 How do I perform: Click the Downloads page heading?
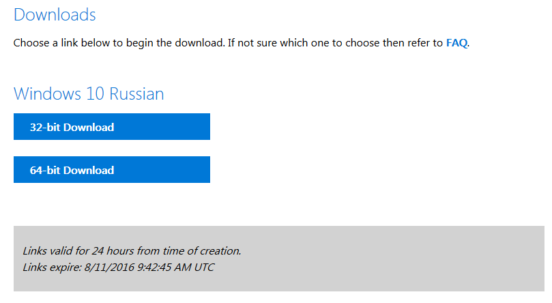pos(55,14)
